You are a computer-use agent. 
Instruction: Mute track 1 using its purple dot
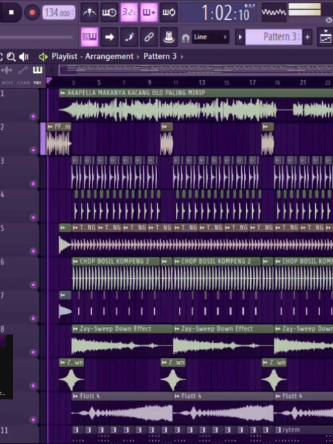pyautogui.click(x=33, y=116)
